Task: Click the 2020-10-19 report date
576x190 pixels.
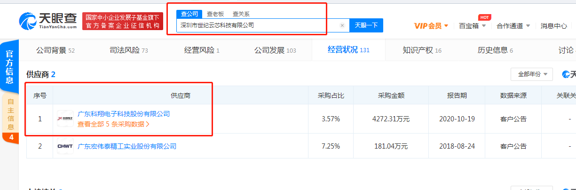Action: pos(457,119)
